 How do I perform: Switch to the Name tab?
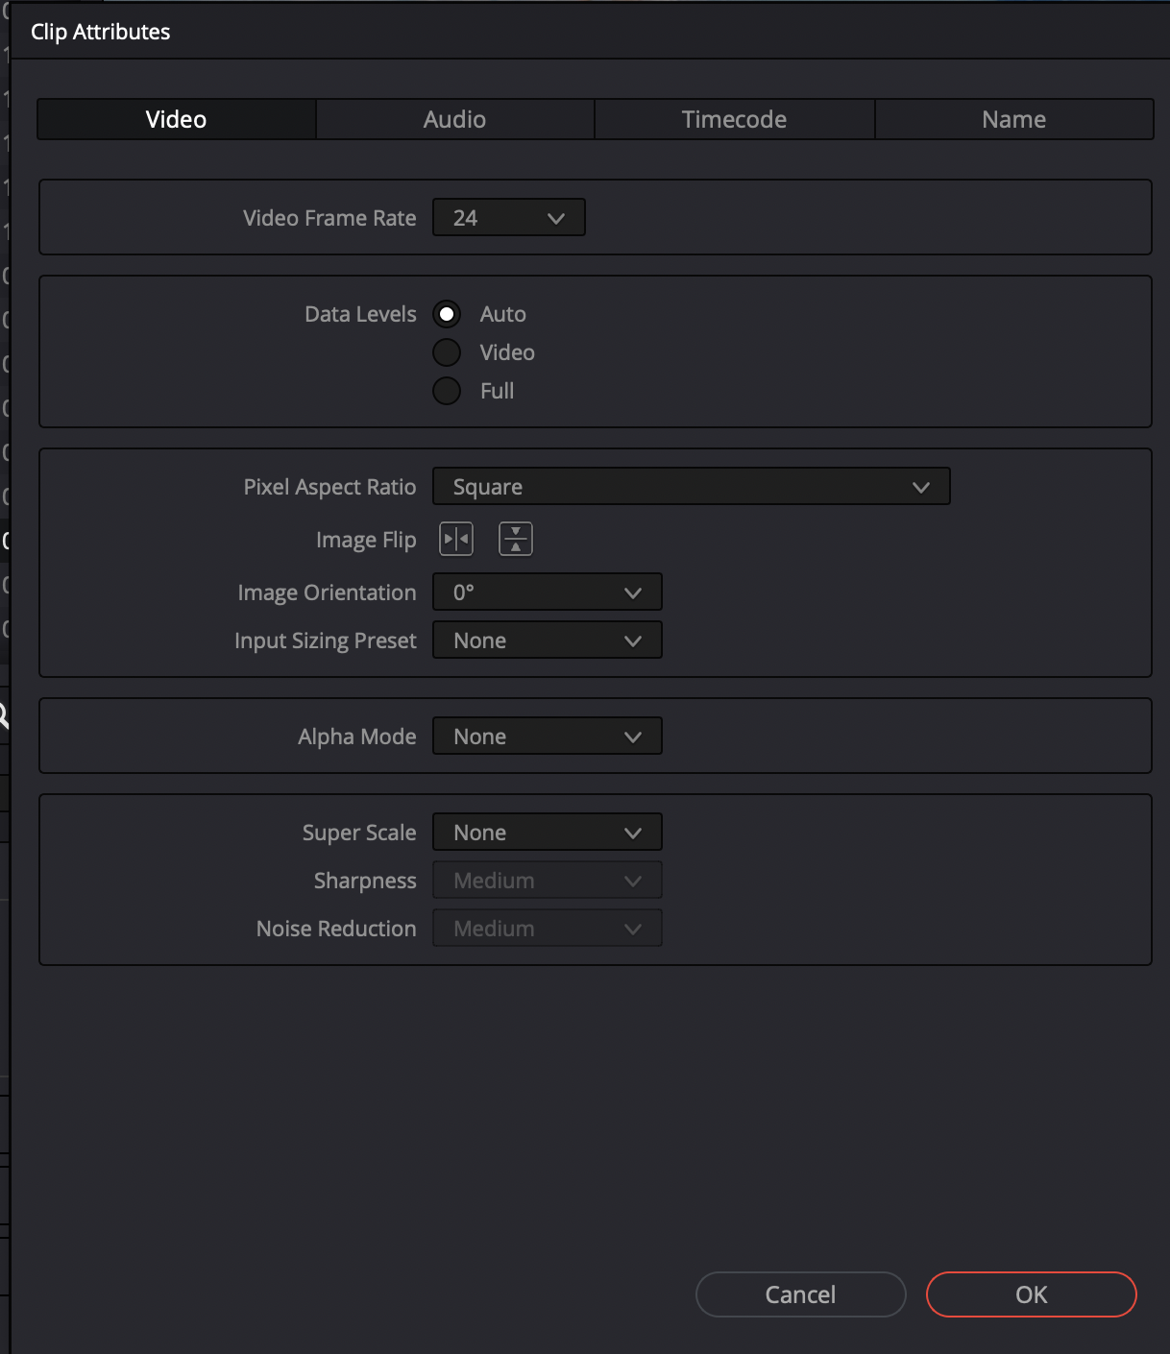tap(1014, 119)
